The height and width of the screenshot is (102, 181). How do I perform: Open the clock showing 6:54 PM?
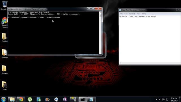(174, 99)
